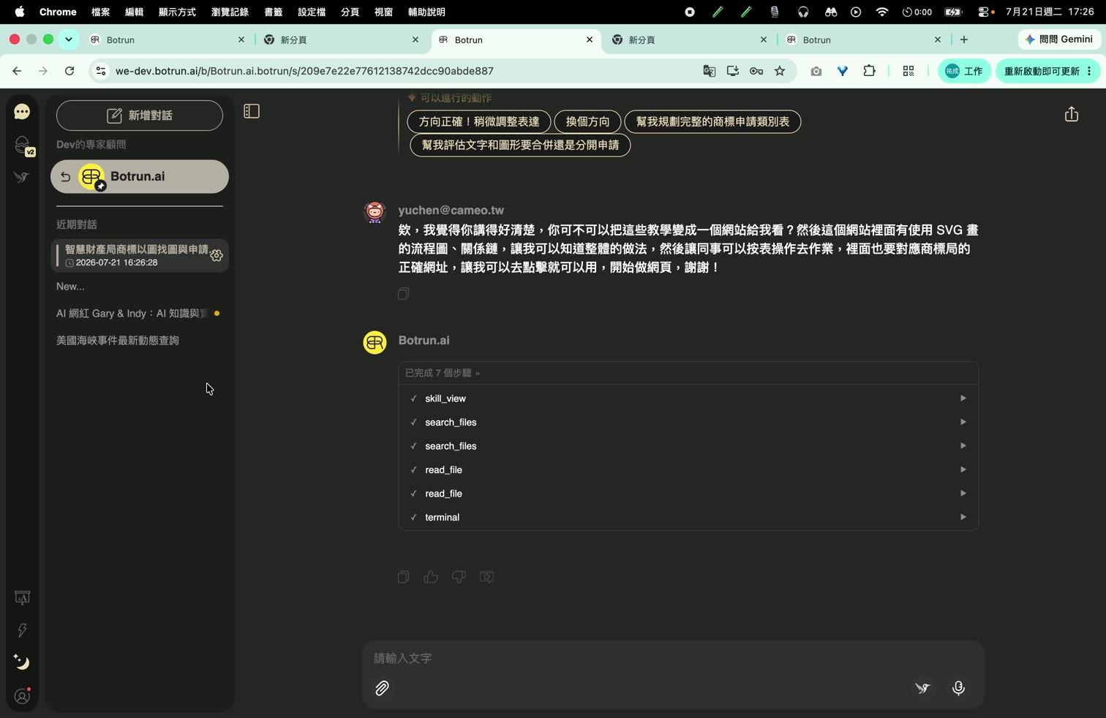
Task: Click the share icon at top right
Action: pos(1072,114)
